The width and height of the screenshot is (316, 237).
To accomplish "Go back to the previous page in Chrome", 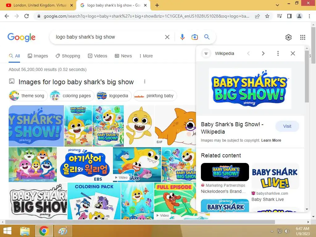I will [7, 16].
